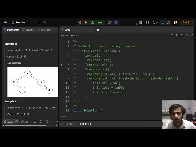Start the timer stopwatch icon
This screenshot has width=196, height=147.
tap(163, 22)
